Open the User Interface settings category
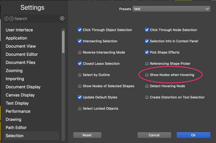This screenshot has width=216, height=143. [x=19, y=30]
